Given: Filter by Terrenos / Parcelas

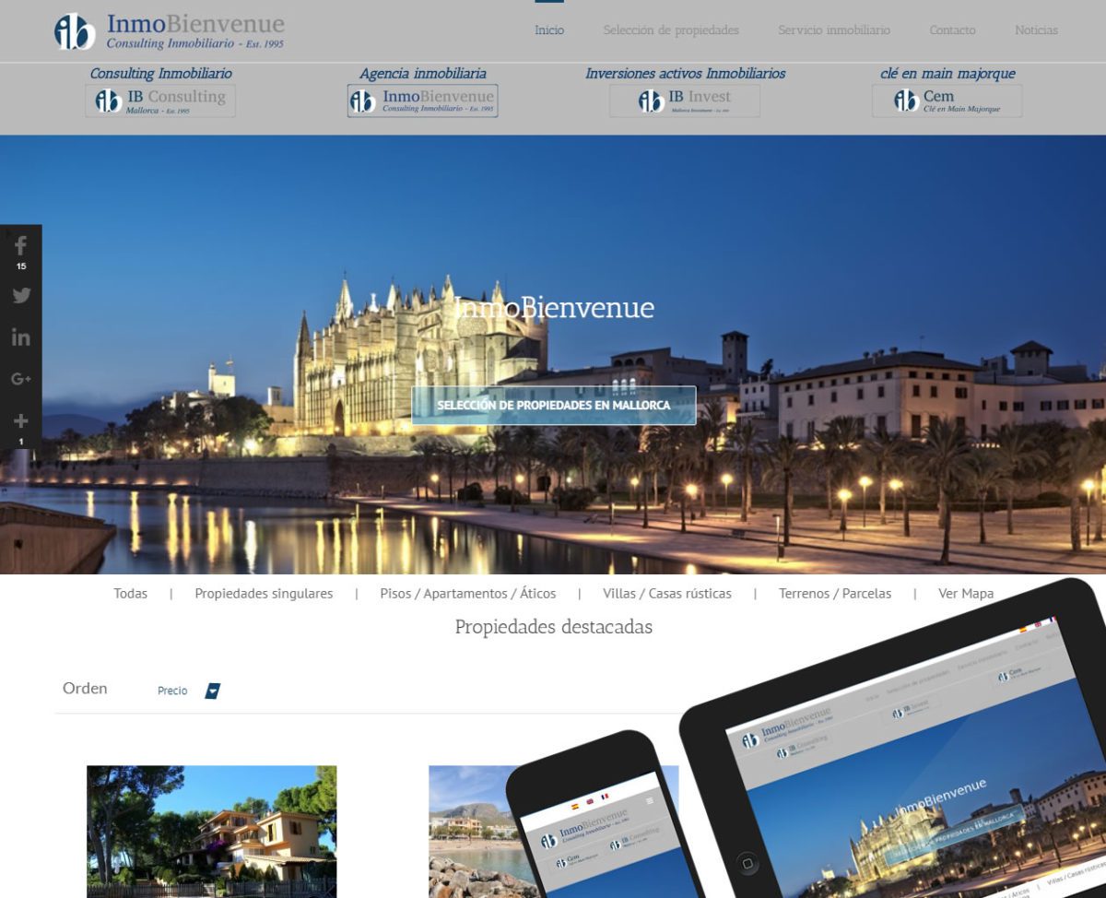Looking at the screenshot, I should tap(835, 594).
